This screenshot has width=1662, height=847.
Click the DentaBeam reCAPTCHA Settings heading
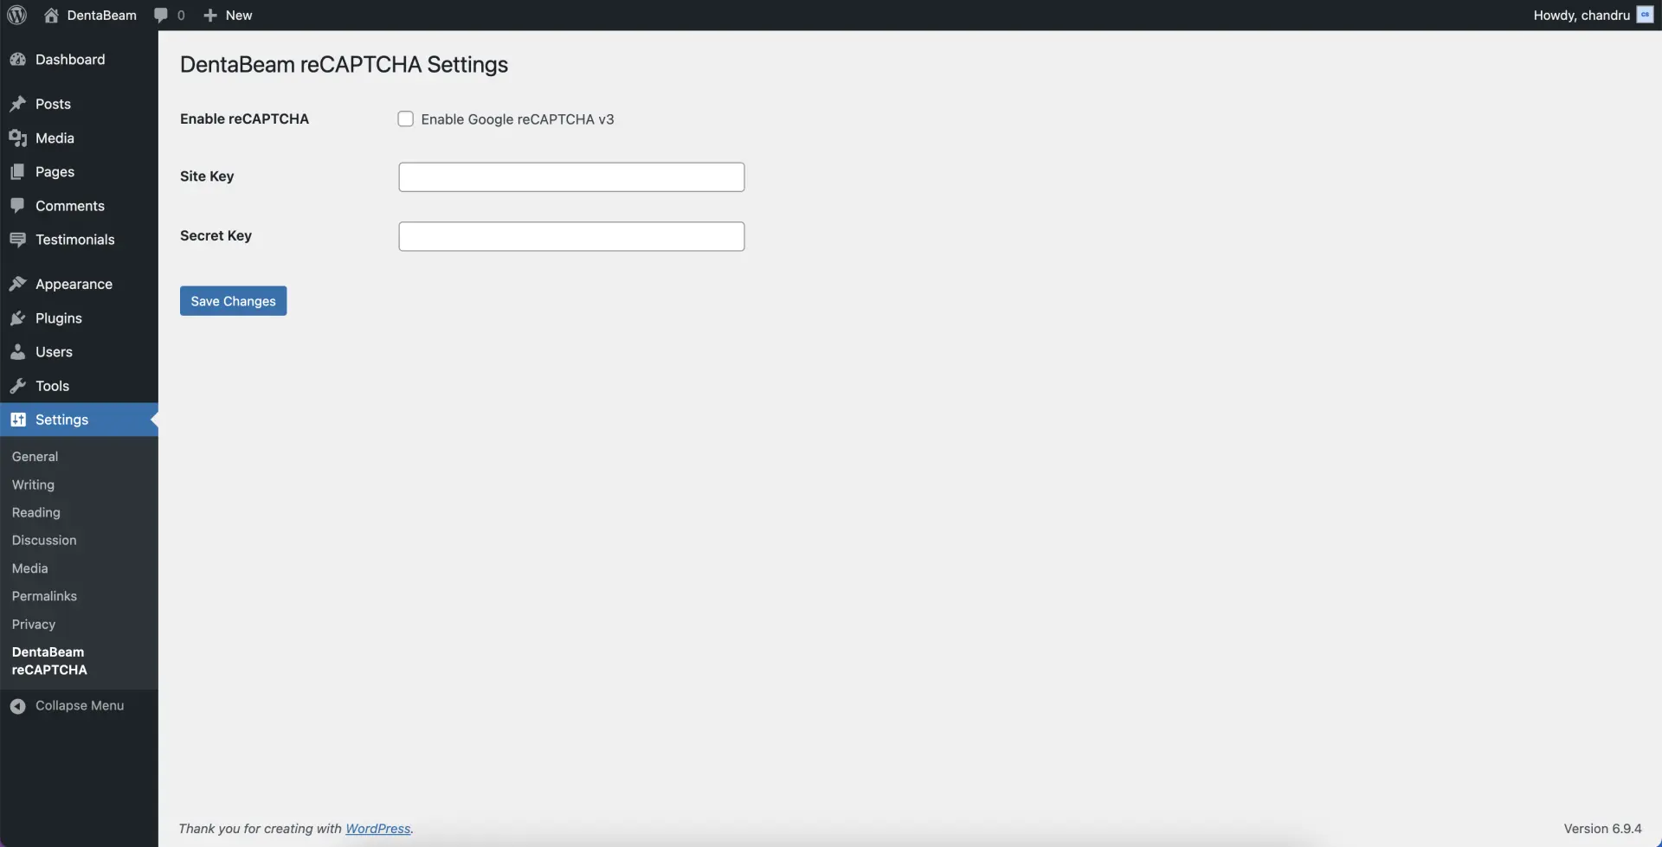click(x=344, y=65)
